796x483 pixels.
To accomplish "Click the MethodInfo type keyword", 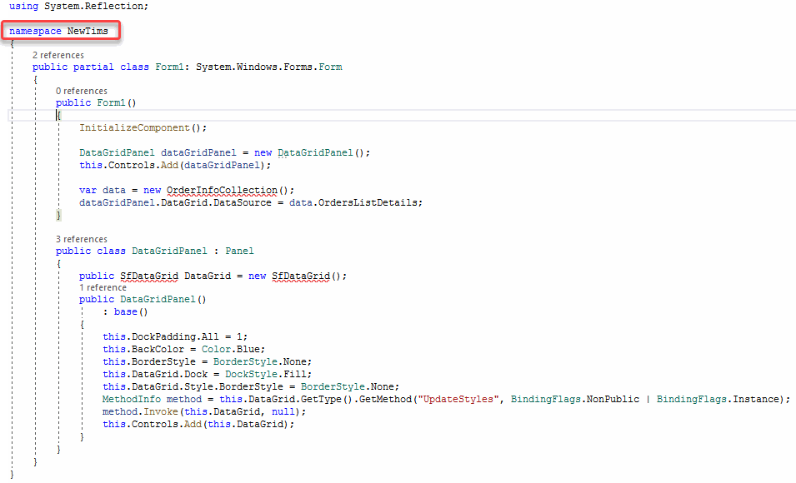I will (132, 399).
